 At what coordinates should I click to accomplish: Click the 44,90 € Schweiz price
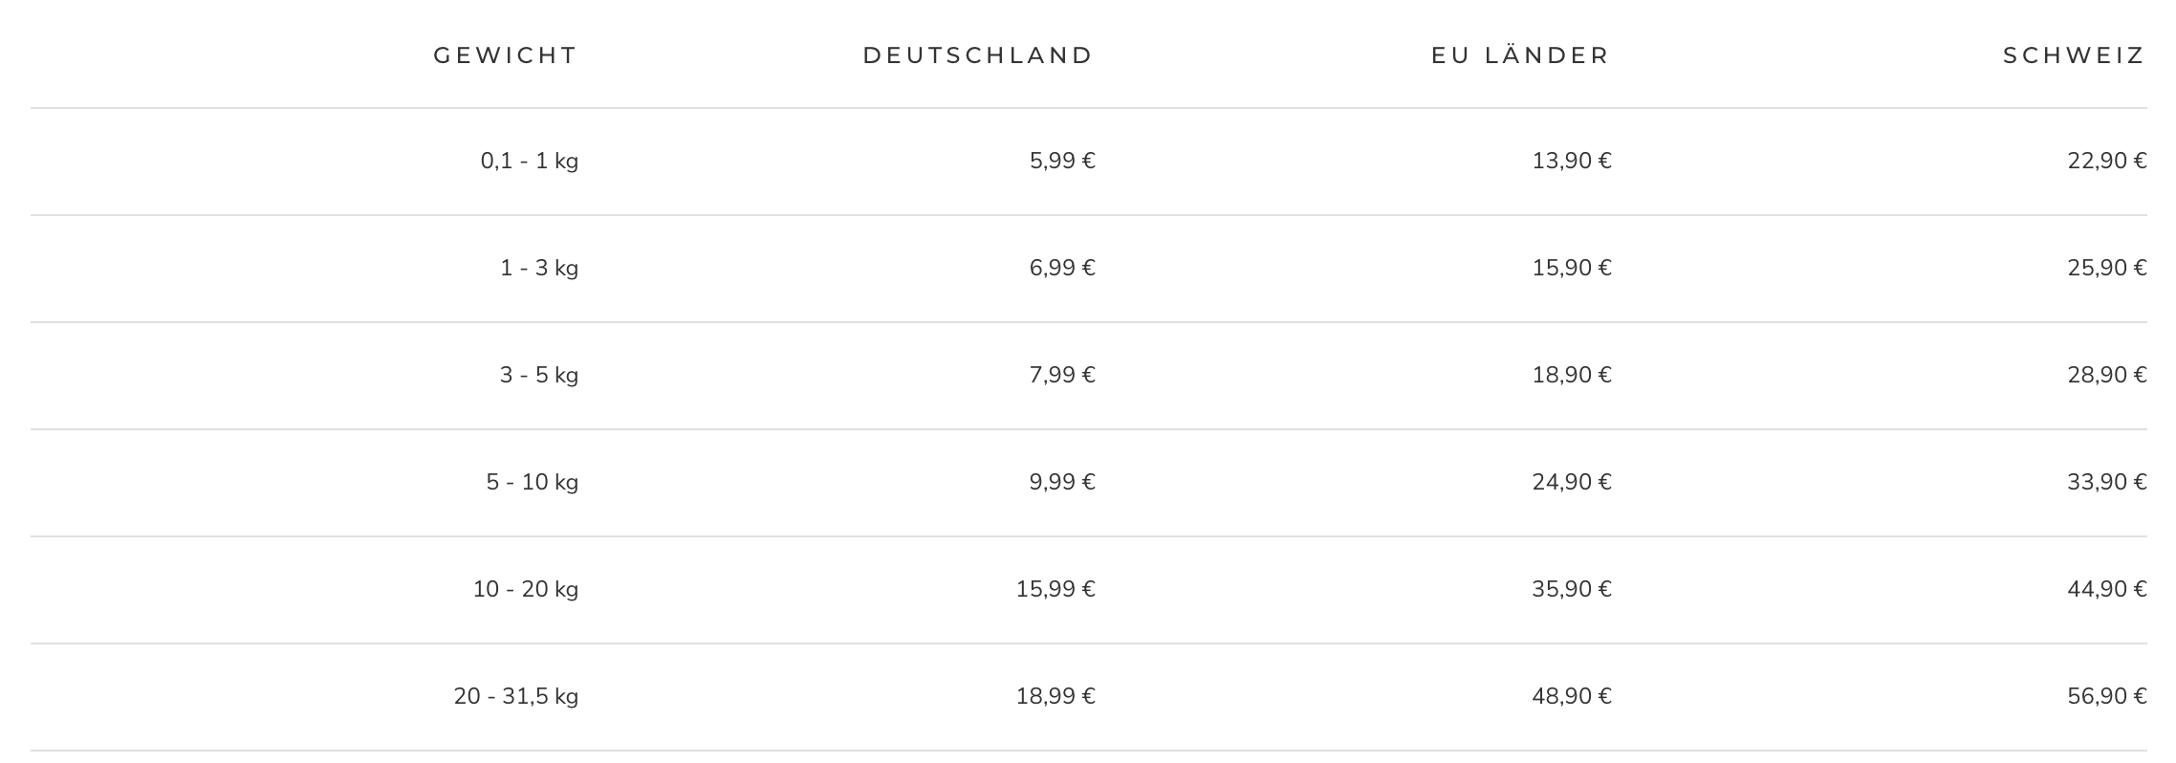[x=2106, y=589]
